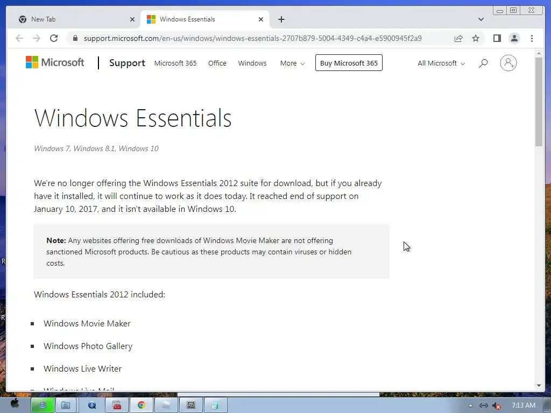Click the bold 'Note:' label
The height and width of the screenshot is (413, 551).
pos(56,240)
